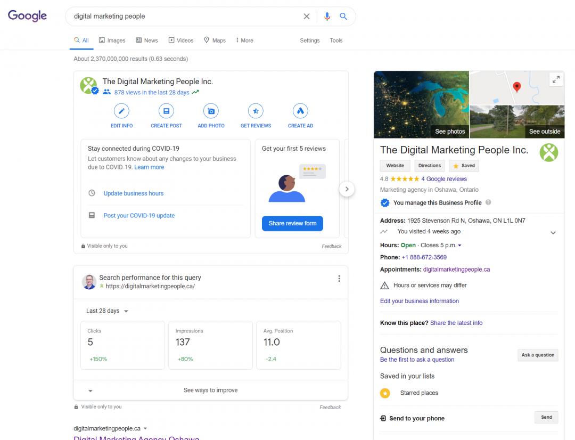
Task: Click the magnifier search icon
Action: 343,16
